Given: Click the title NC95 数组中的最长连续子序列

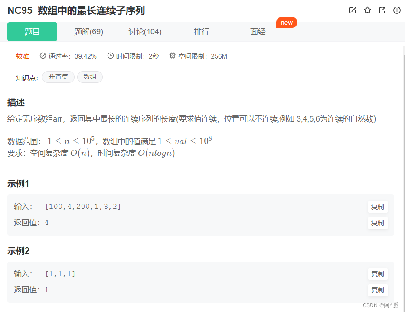Looking at the screenshot, I should [76, 10].
